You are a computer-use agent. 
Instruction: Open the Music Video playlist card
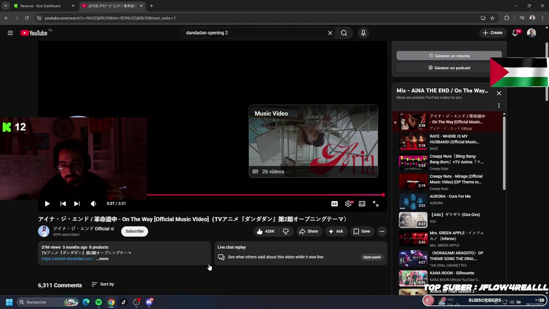(313, 141)
